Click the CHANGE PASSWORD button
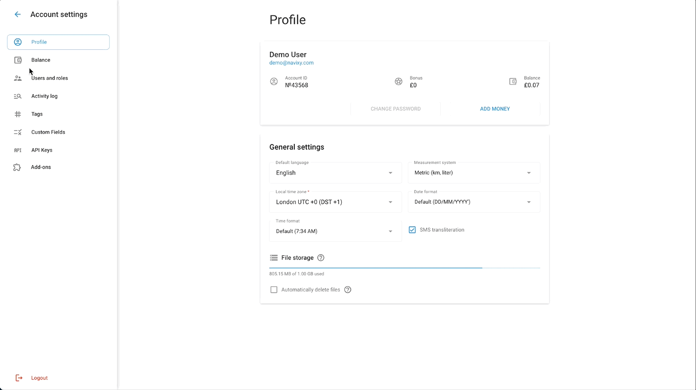Image resolution: width=696 pixels, height=390 pixels. [395, 109]
